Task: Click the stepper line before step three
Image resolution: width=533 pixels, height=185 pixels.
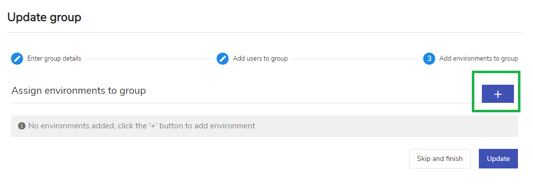Action: pos(355,59)
